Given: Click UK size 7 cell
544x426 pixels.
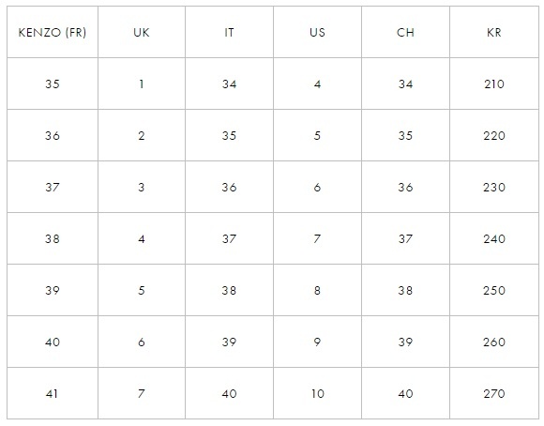Looking at the screenshot, I should tap(142, 393).
